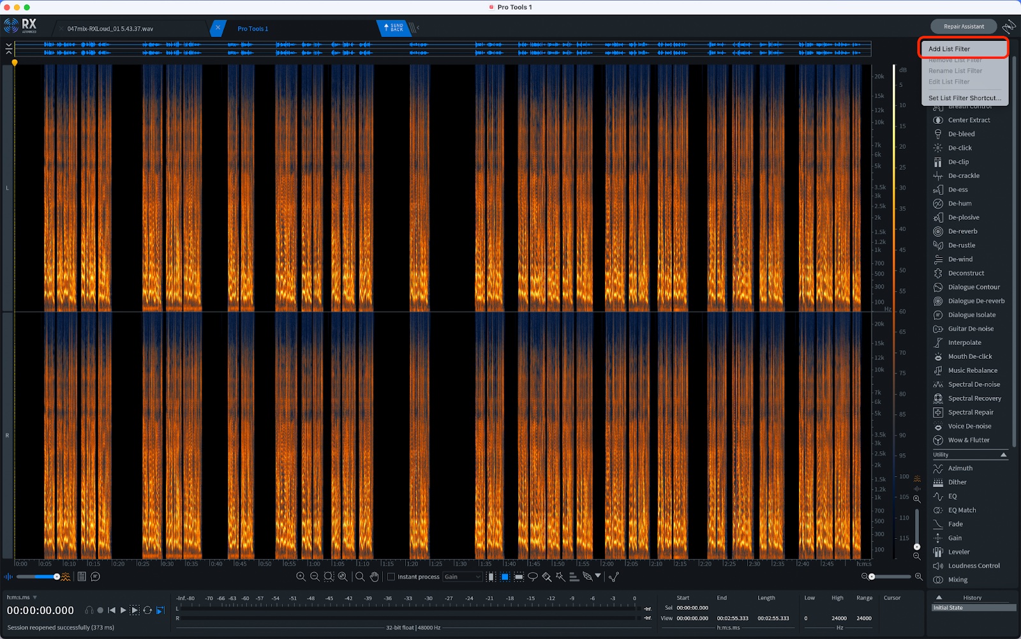Toggle input monitoring headphones
Image resolution: width=1021 pixels, height=639 pixels.
tap(89, 610)
